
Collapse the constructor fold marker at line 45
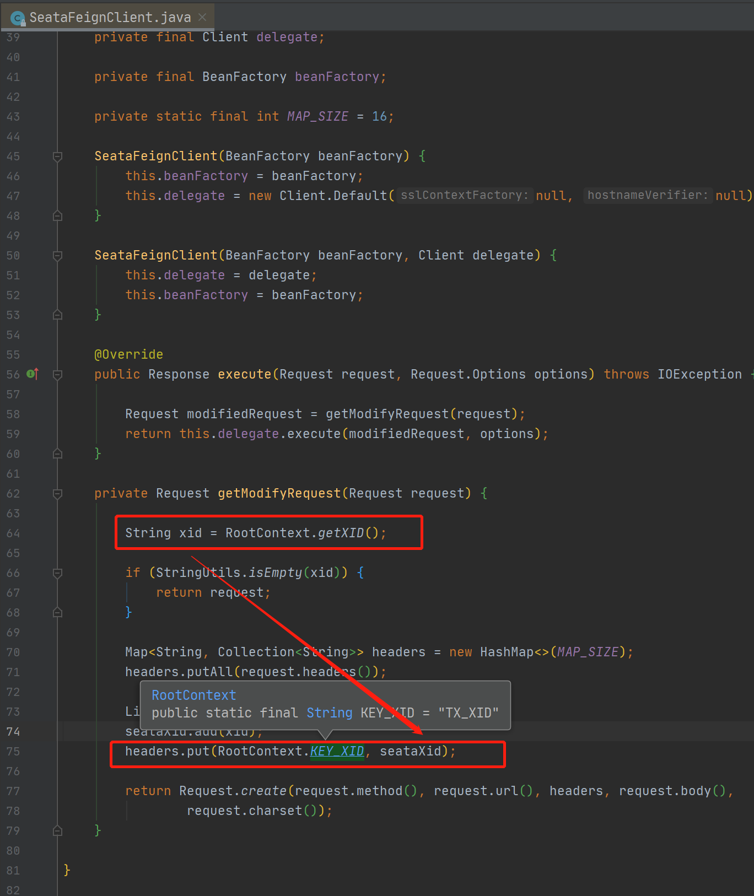pyautogui.click(x=57, y=156)
